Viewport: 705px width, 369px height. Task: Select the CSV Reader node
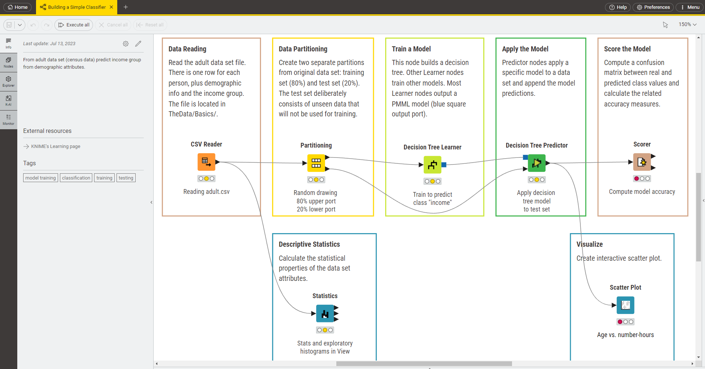click(206, 162)
